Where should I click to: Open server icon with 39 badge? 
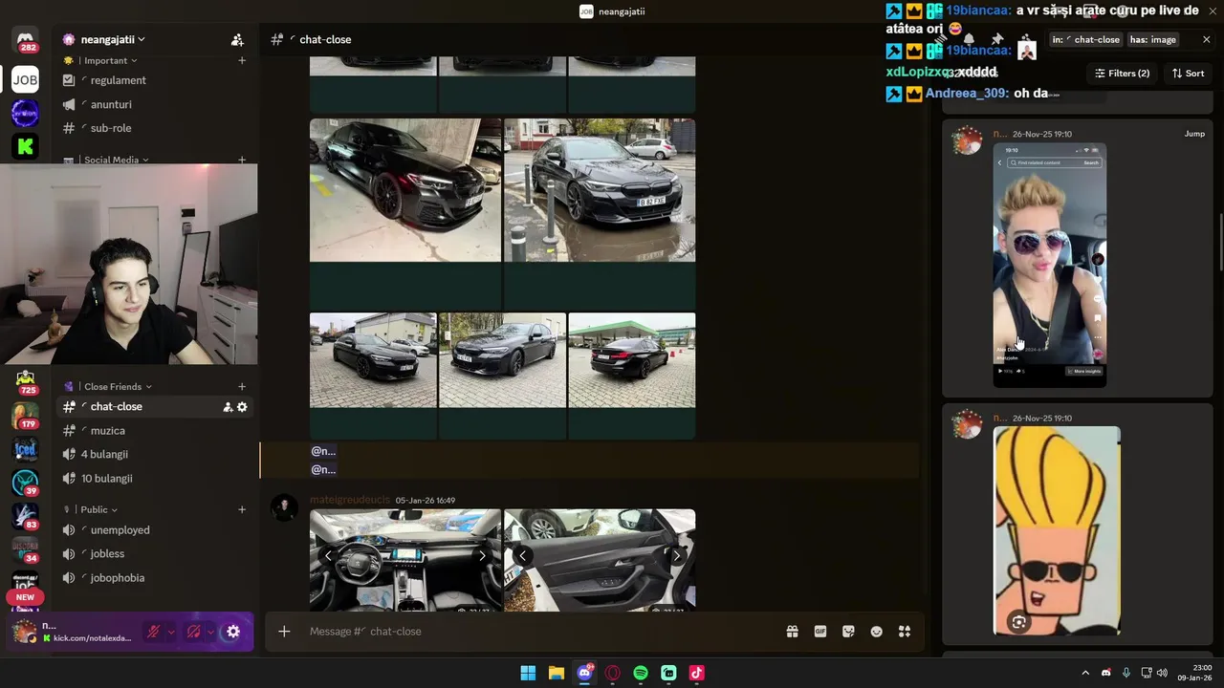click(25, 483)
